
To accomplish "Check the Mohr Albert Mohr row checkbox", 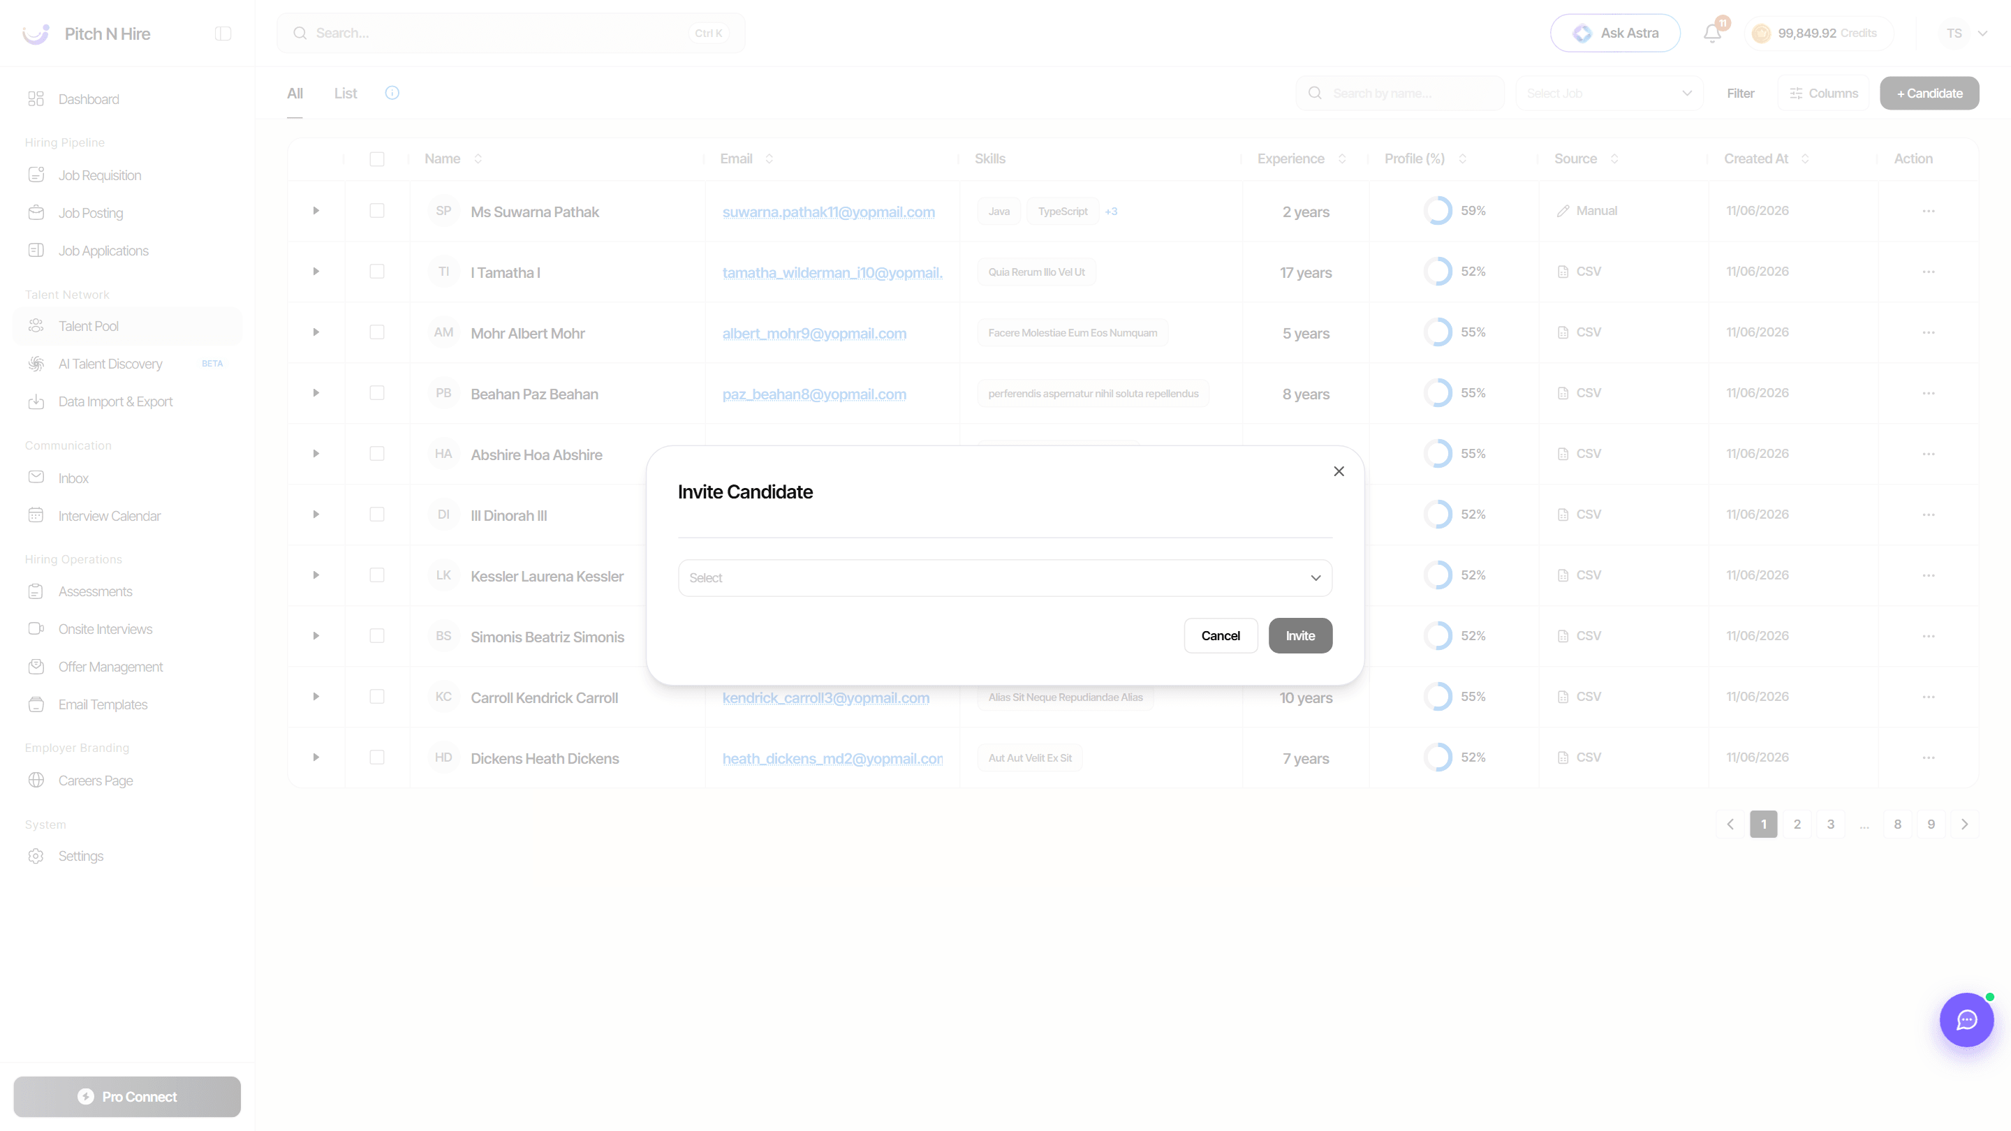I will (x=377, y=332).
